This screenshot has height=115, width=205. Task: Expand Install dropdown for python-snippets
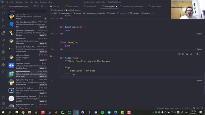click(46, 60)
